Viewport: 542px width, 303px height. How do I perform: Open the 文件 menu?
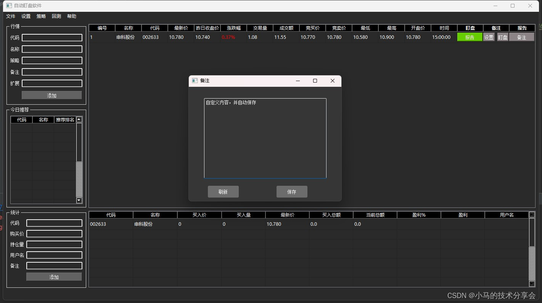(11, 16)
